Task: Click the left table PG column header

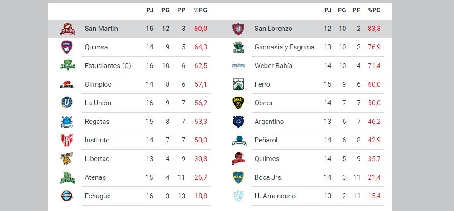Action: click(x=165, y=10)
